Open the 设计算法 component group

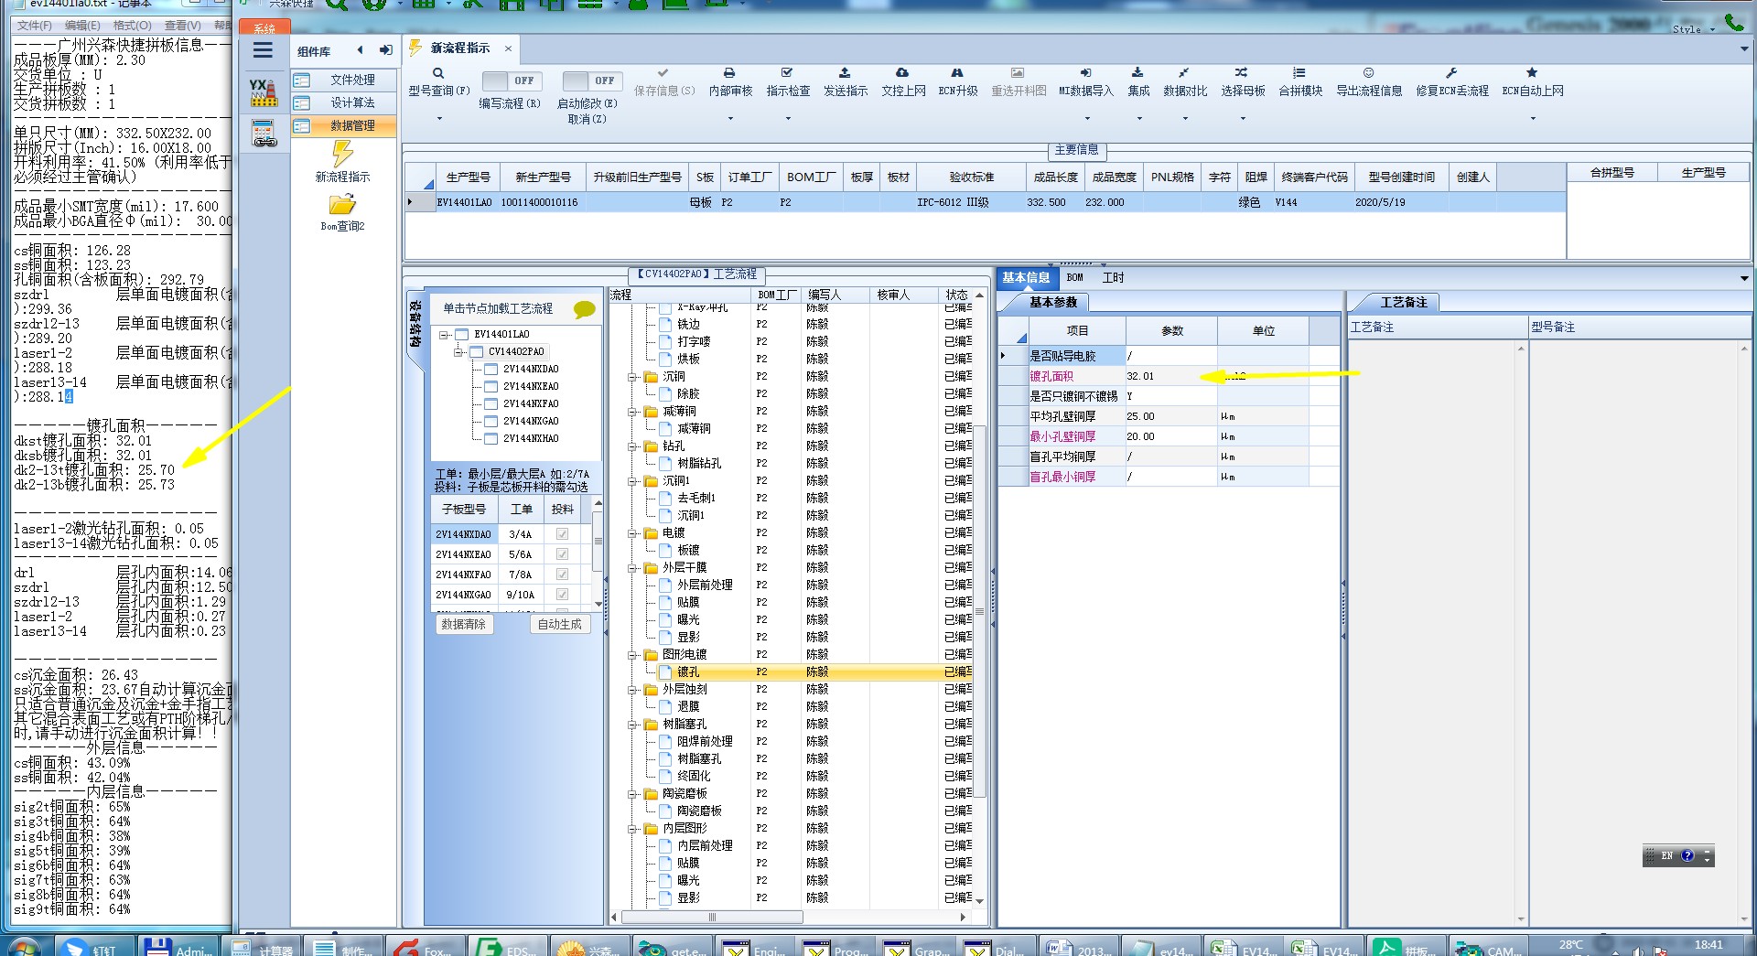coord(344,103)
